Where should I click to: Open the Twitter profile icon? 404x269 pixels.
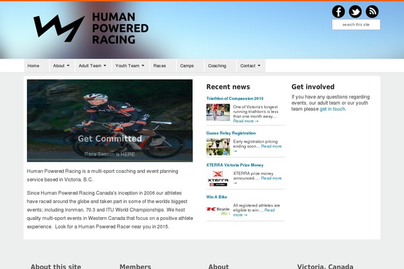pyautogui.click(x=355, y=11)
